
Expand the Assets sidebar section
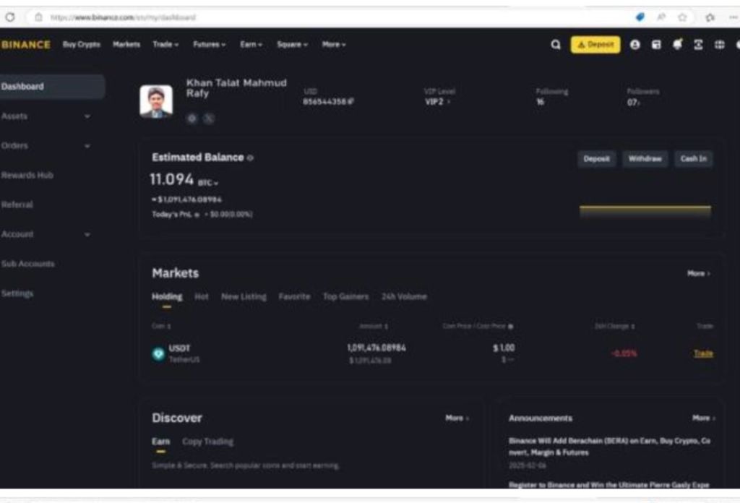[87, 116]
